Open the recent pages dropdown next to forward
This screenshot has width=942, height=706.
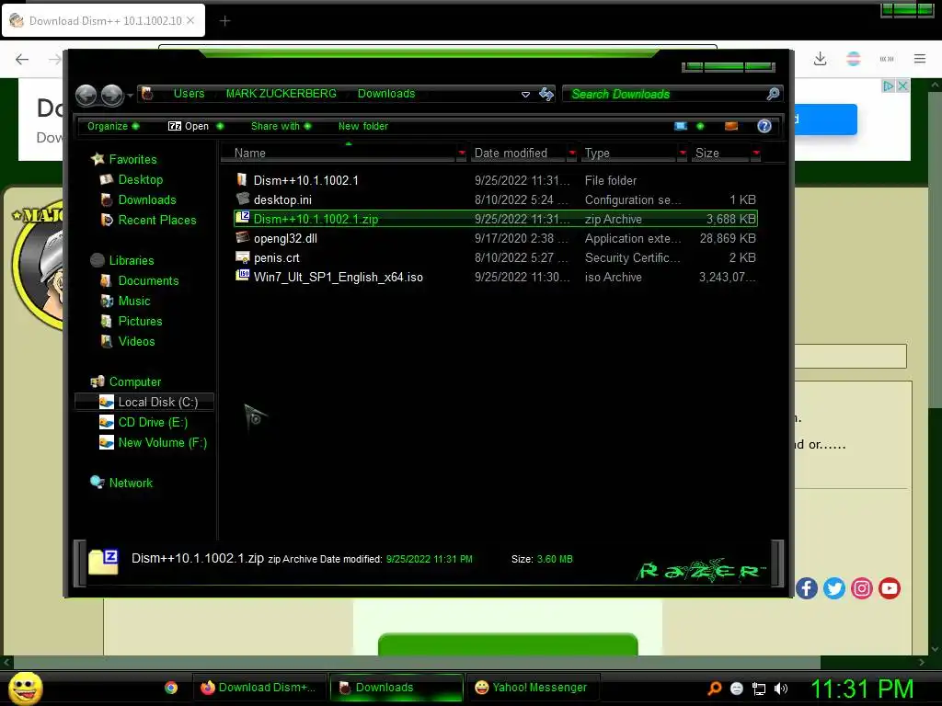[x=130, y=95]
